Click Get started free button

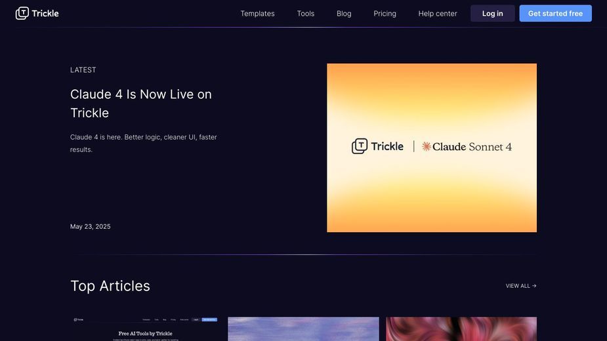point(555,14)
